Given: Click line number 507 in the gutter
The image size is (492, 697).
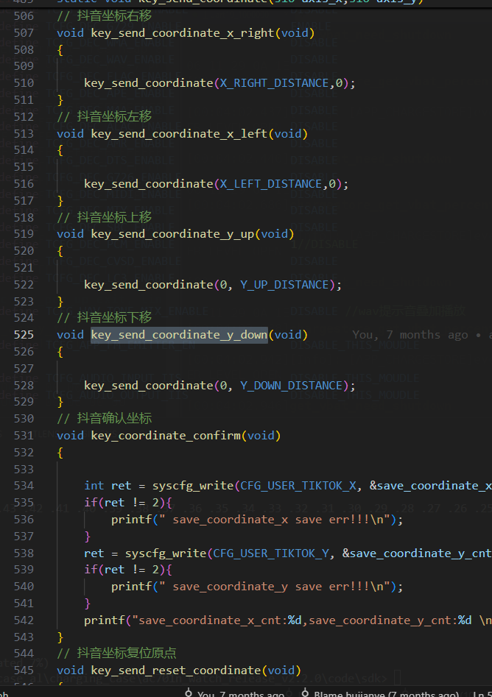Looking at the screenshot, I should 24,33.
